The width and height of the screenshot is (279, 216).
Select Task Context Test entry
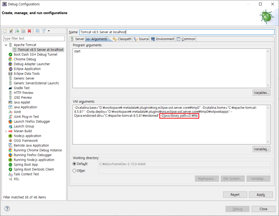[26, 174]
